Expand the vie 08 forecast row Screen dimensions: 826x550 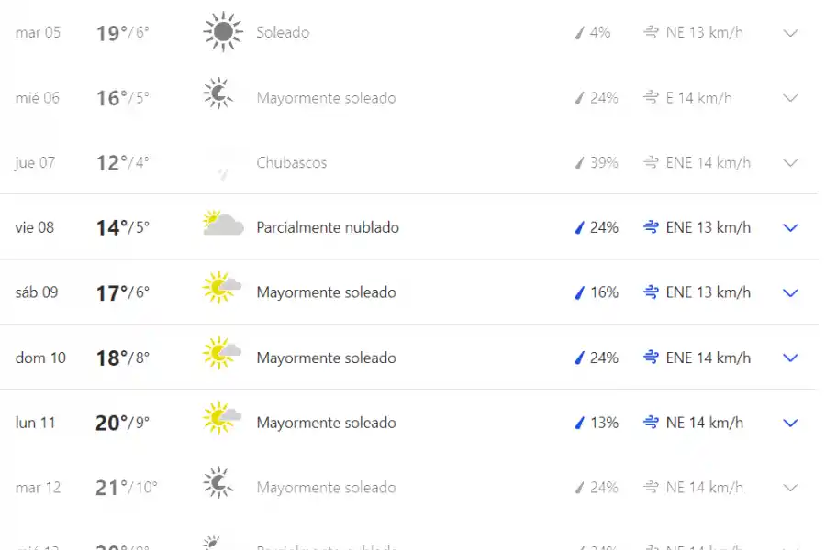click(x=790, y=227)
